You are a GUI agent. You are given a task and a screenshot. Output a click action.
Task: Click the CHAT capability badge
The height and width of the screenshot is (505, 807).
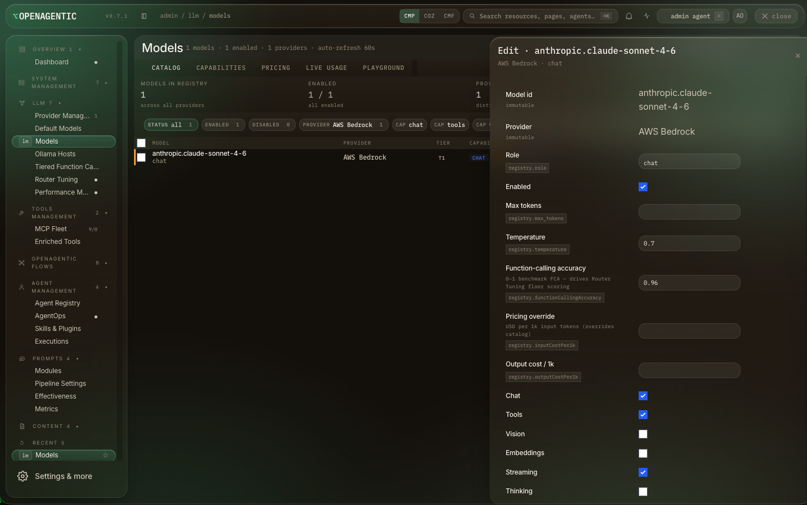point(479,158)
